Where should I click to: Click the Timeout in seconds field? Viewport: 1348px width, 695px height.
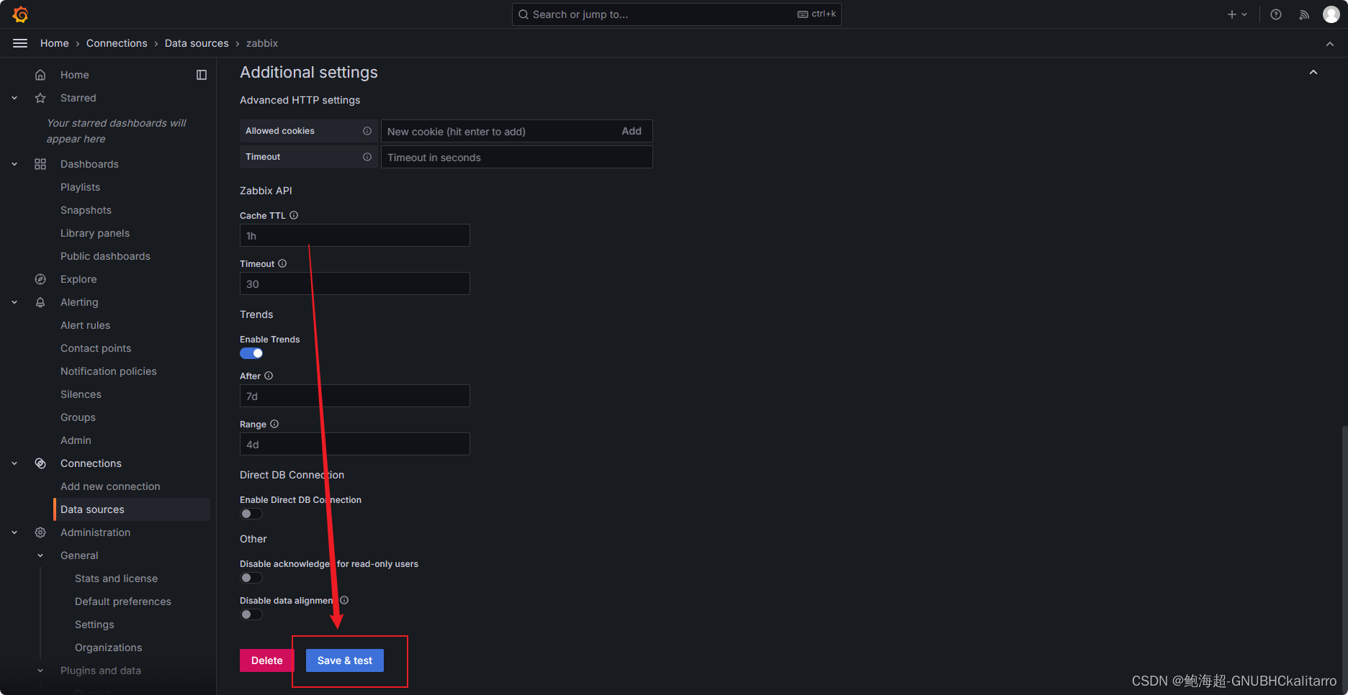click(516, 157)
